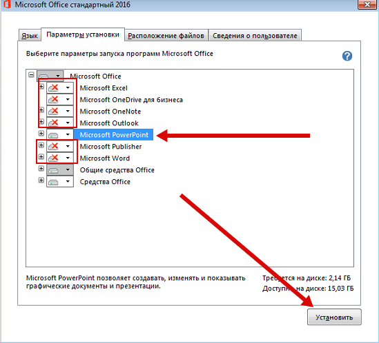Expand the Microsoft Publisher node
379x343 pixels.
click(x=41, y=145)
